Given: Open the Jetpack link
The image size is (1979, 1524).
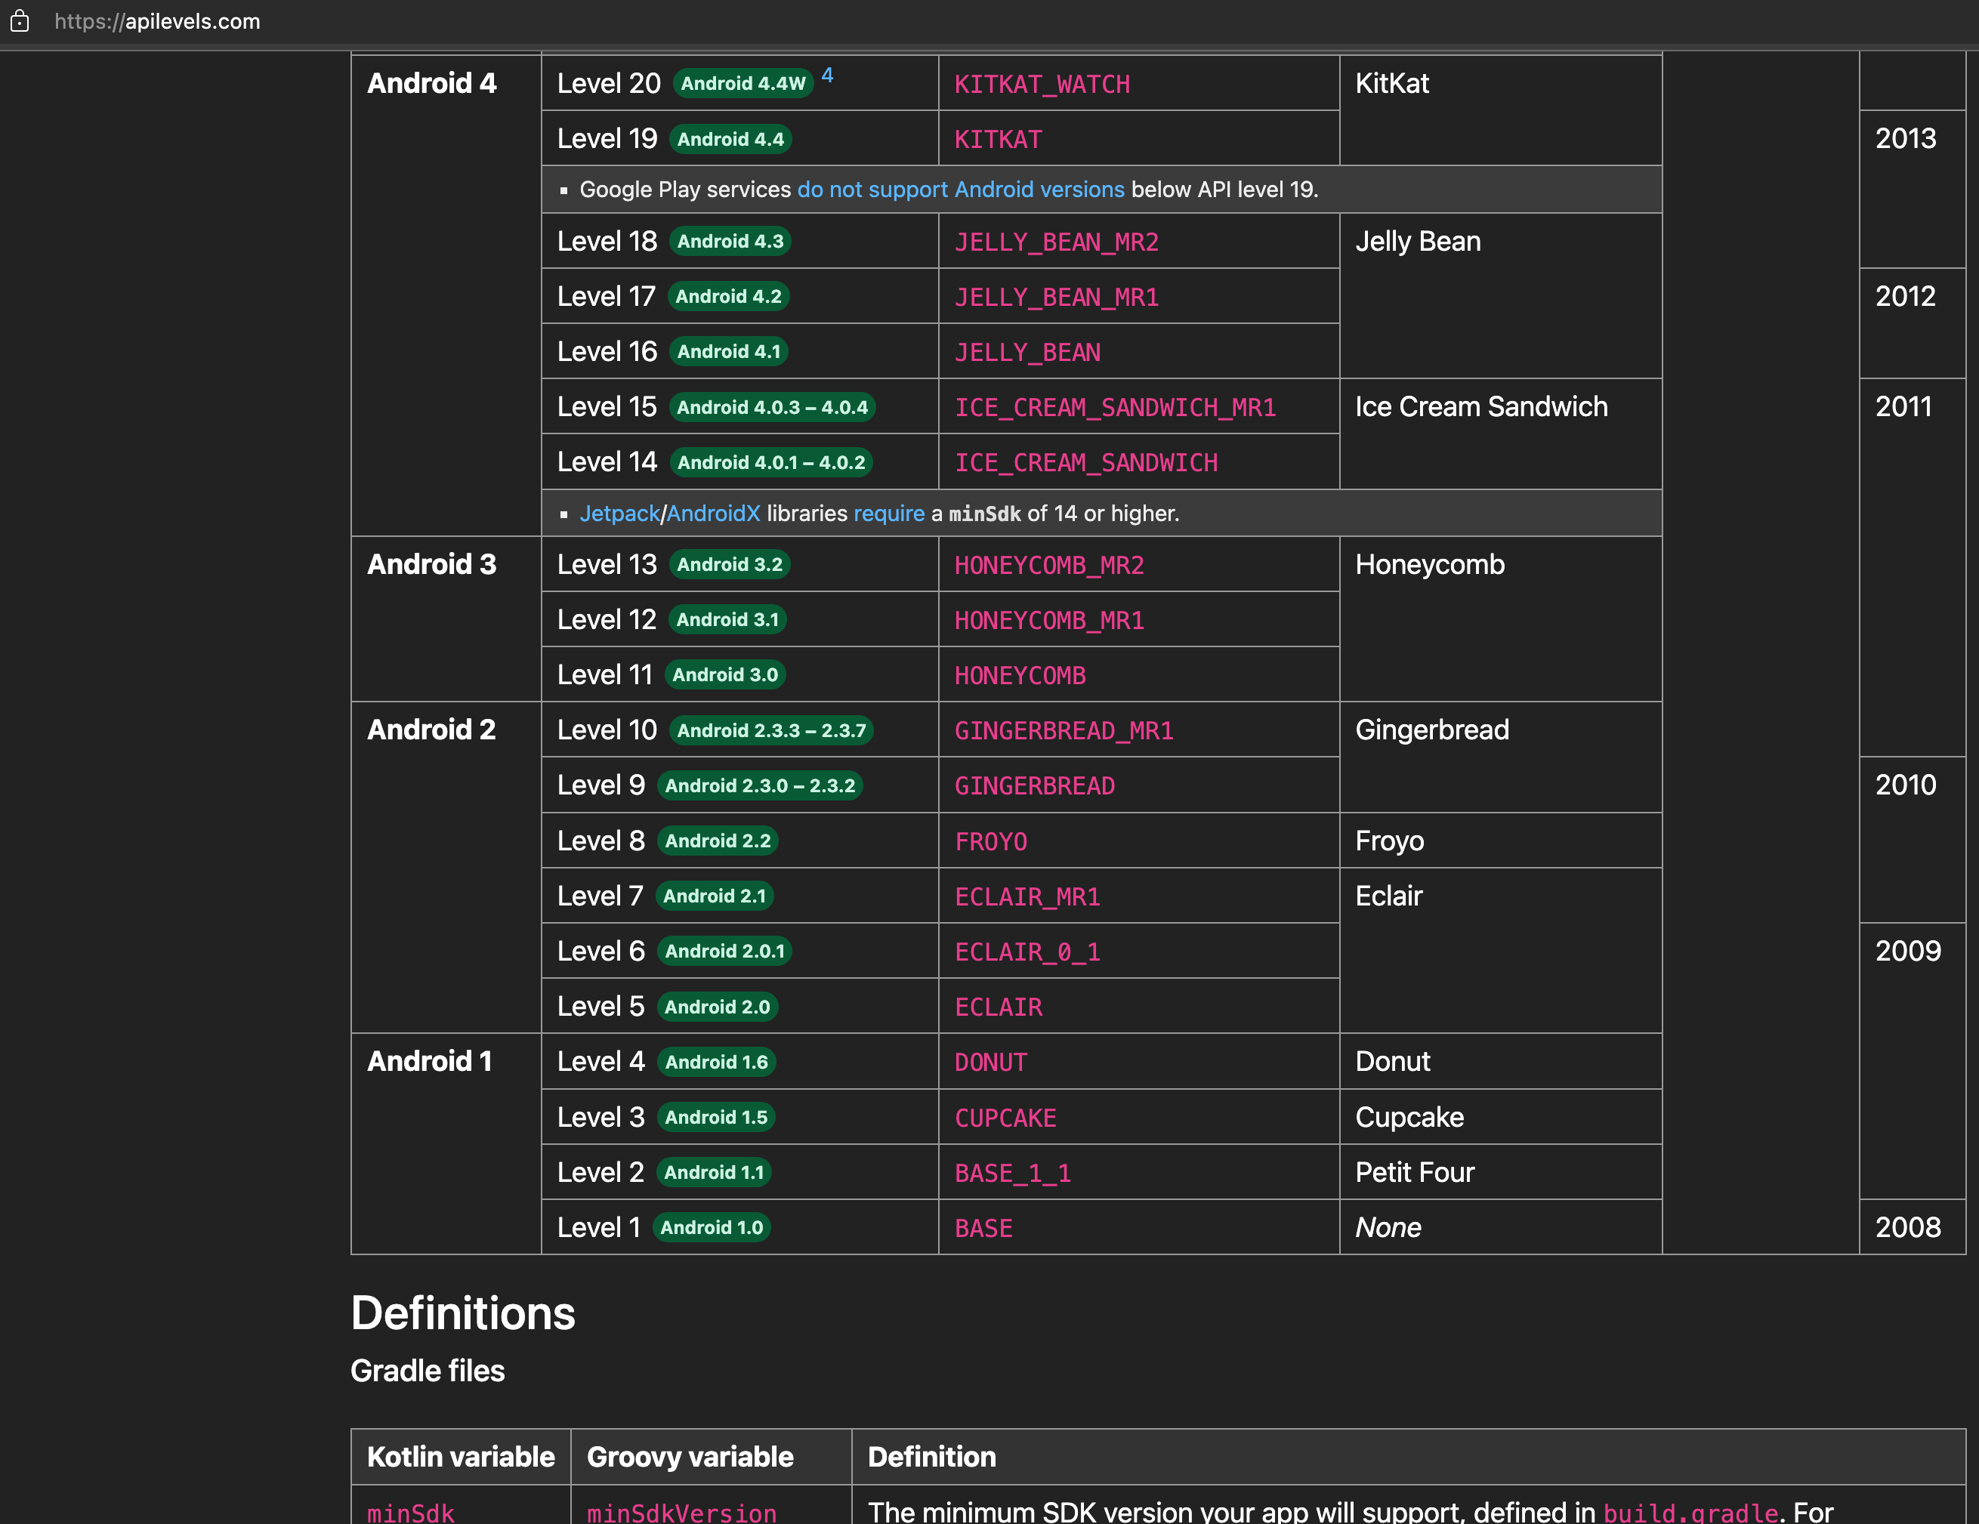Looking at the screenshot, I should coord(620,514).
